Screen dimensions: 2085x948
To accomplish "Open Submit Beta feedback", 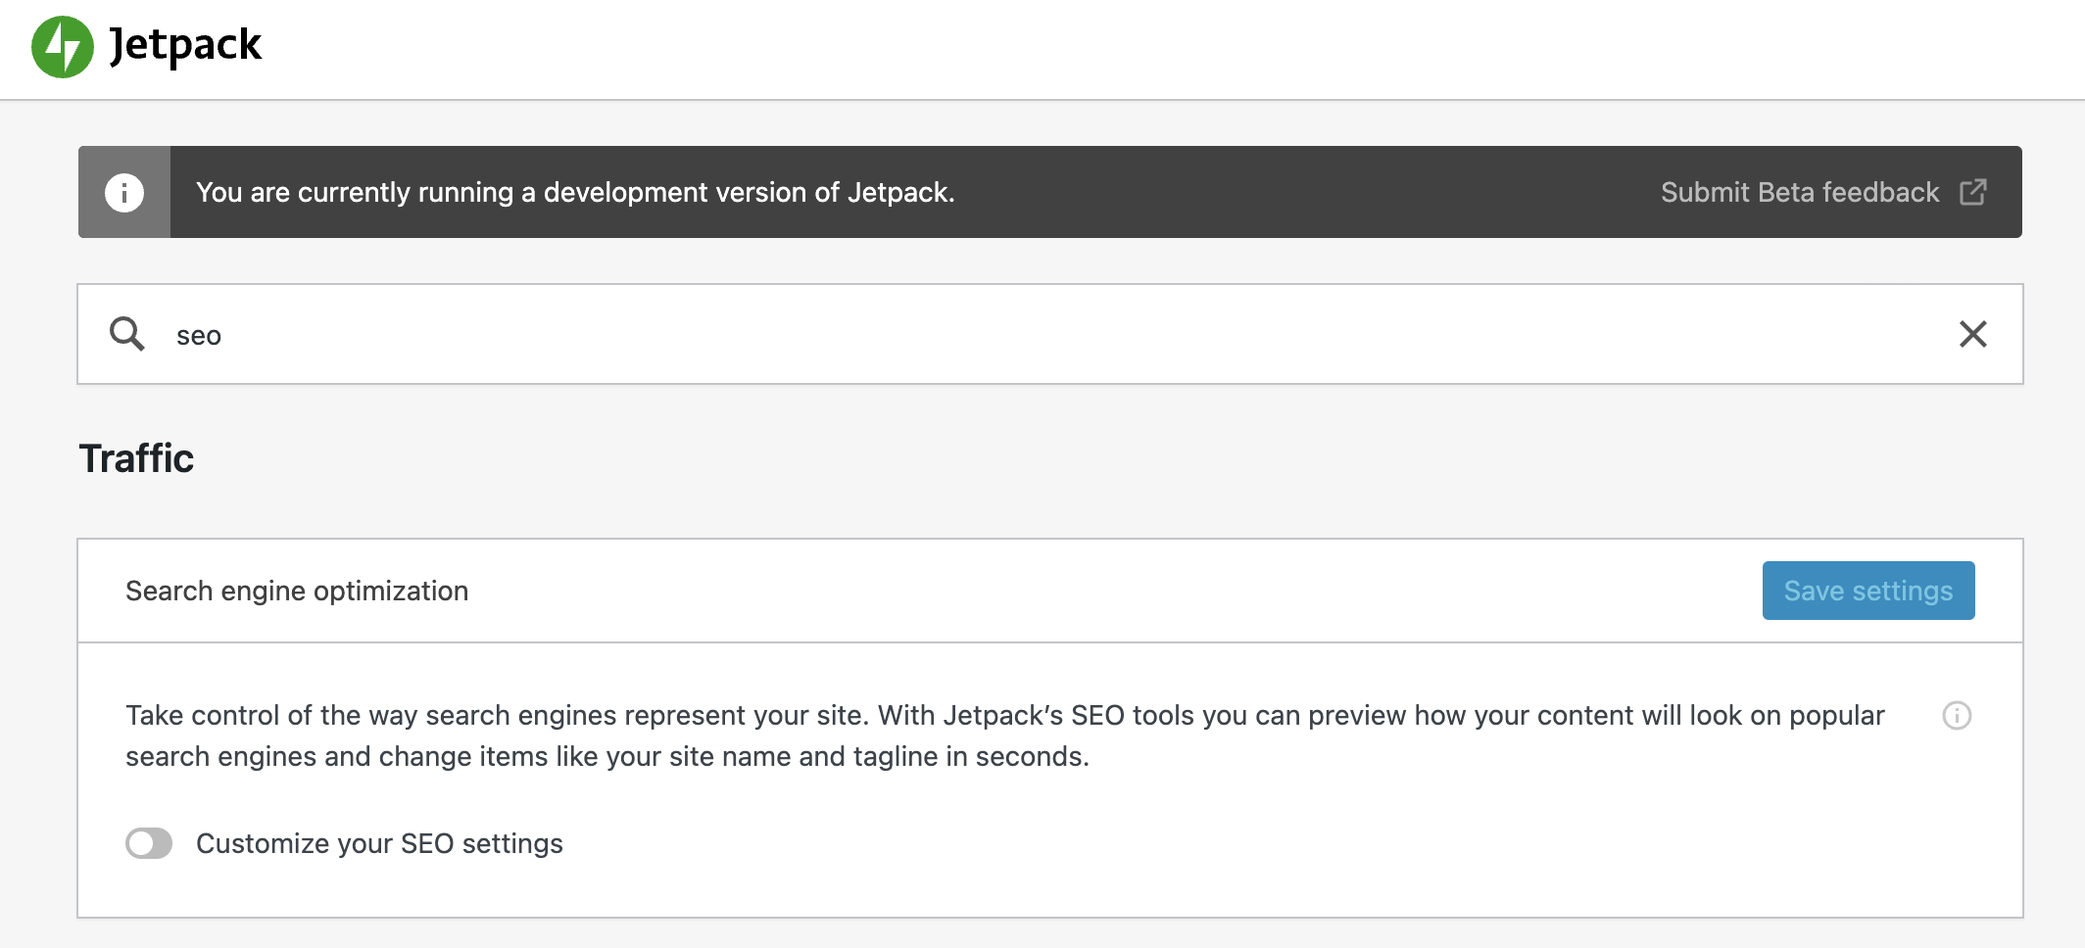I will (1799, 192).
